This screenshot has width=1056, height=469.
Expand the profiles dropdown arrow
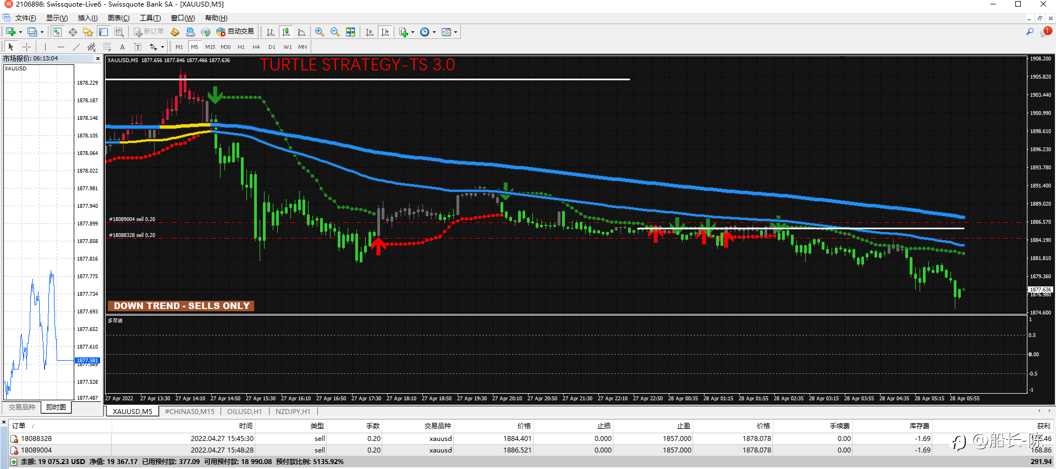coord(42,32)
